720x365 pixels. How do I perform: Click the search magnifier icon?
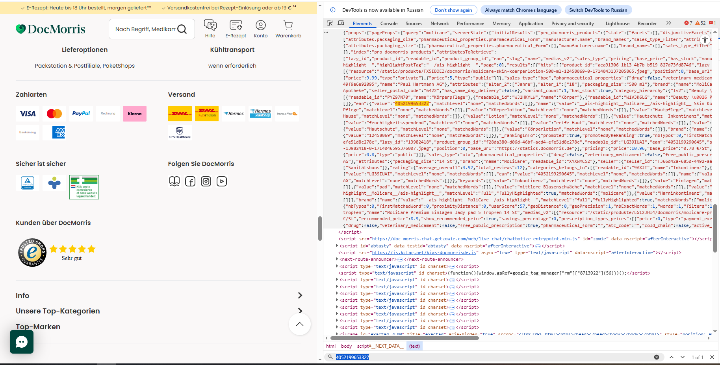click(x=182, y=29)
